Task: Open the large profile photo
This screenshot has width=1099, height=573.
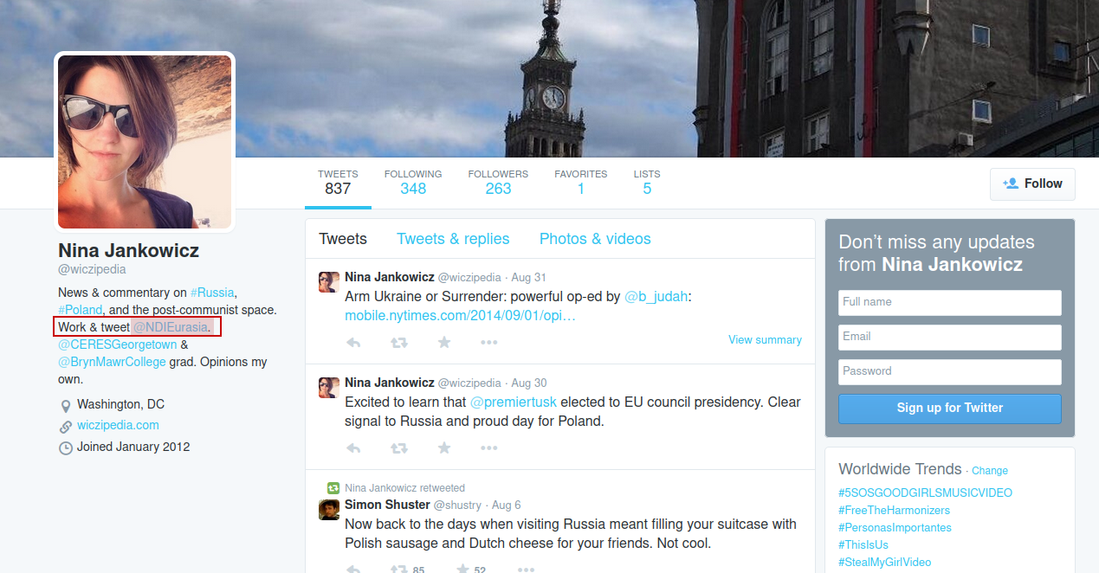Action: tap(145, 142)
